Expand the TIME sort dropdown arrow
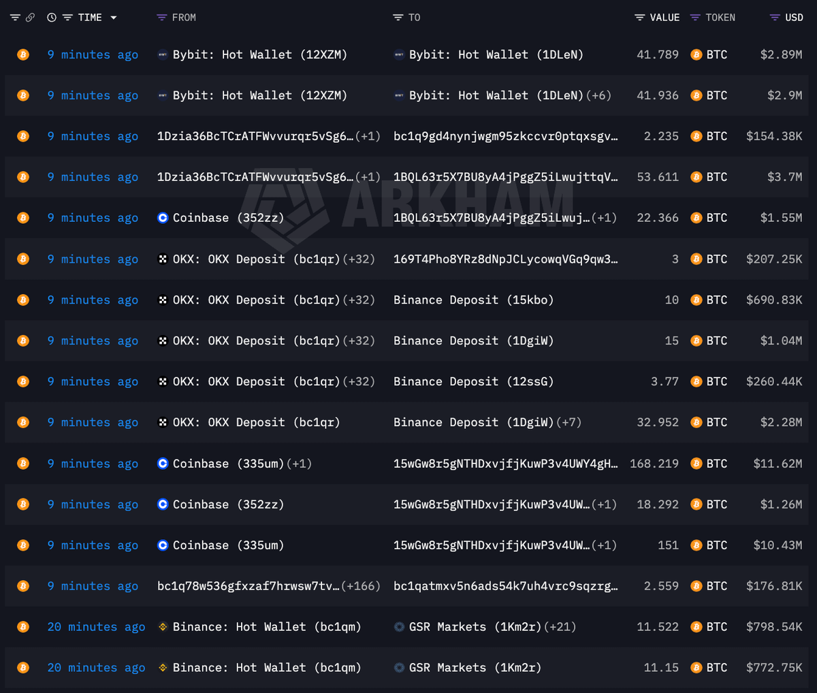Image resolution: width=817 pixels, height=693 pixels. 113,18
